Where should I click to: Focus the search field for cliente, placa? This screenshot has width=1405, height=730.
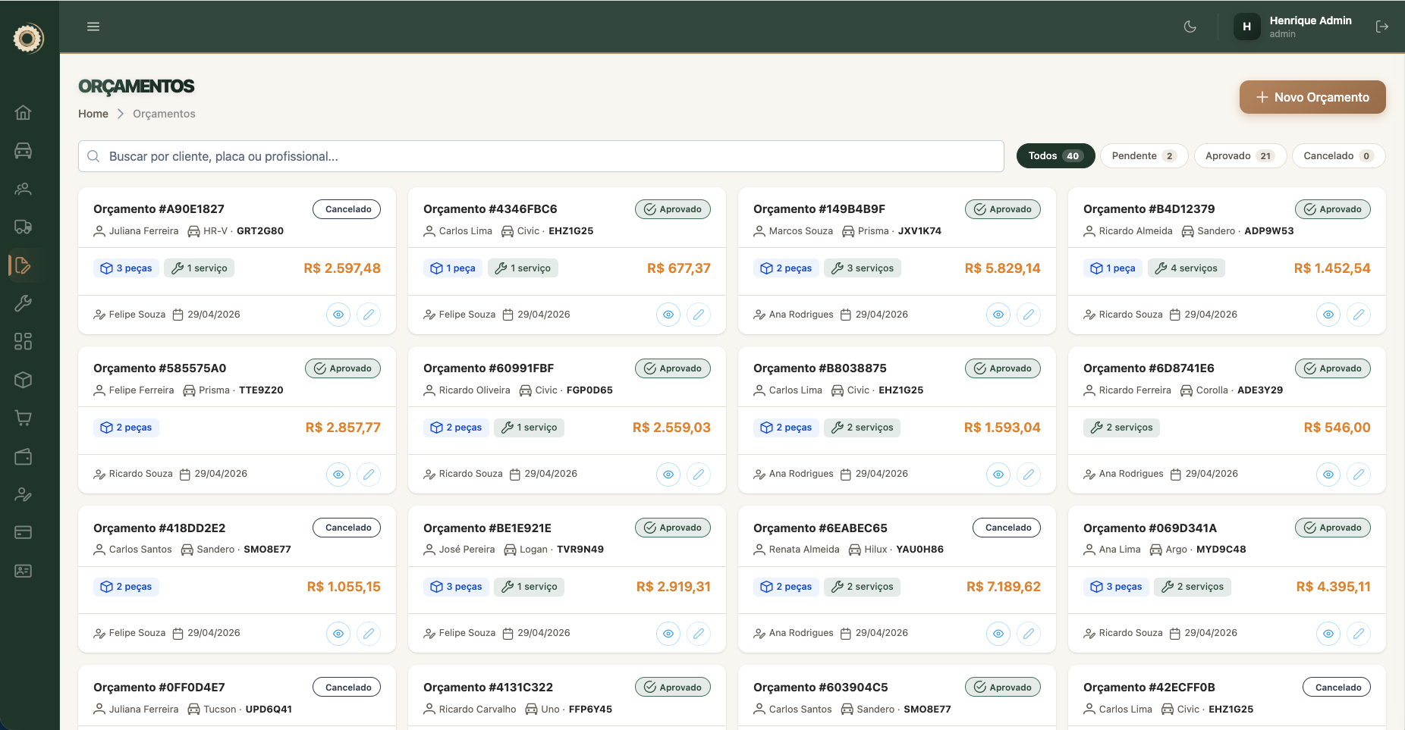tap(541, 156)
